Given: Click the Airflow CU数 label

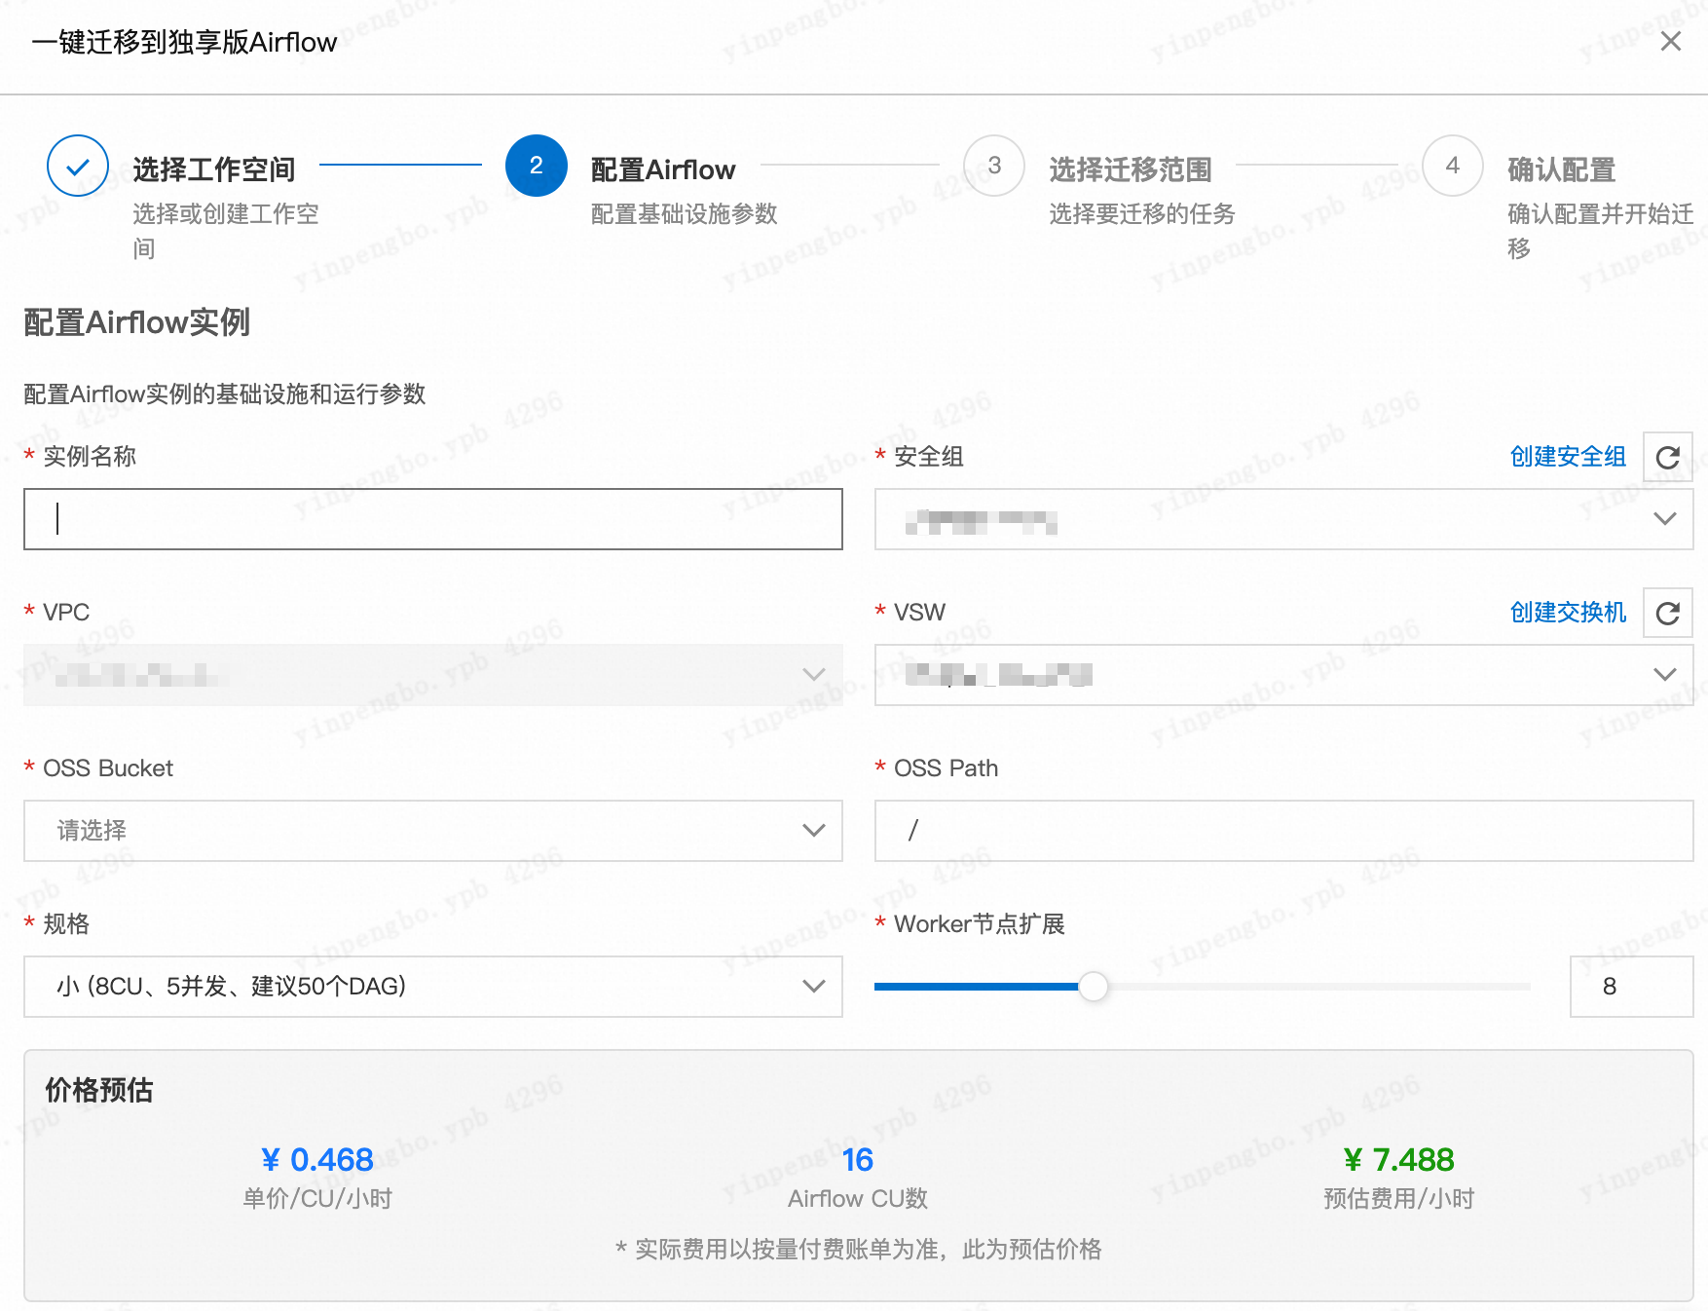Looking at the screenshot, I should [x=857, y=1199].
